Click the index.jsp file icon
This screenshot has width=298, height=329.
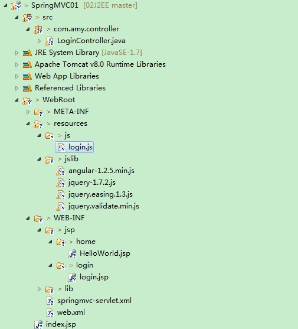[38, 324]
